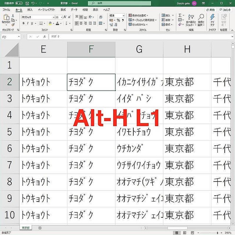Switch to the Data tab
Viewport: 235px width, 235px height.
pos(74,10)
